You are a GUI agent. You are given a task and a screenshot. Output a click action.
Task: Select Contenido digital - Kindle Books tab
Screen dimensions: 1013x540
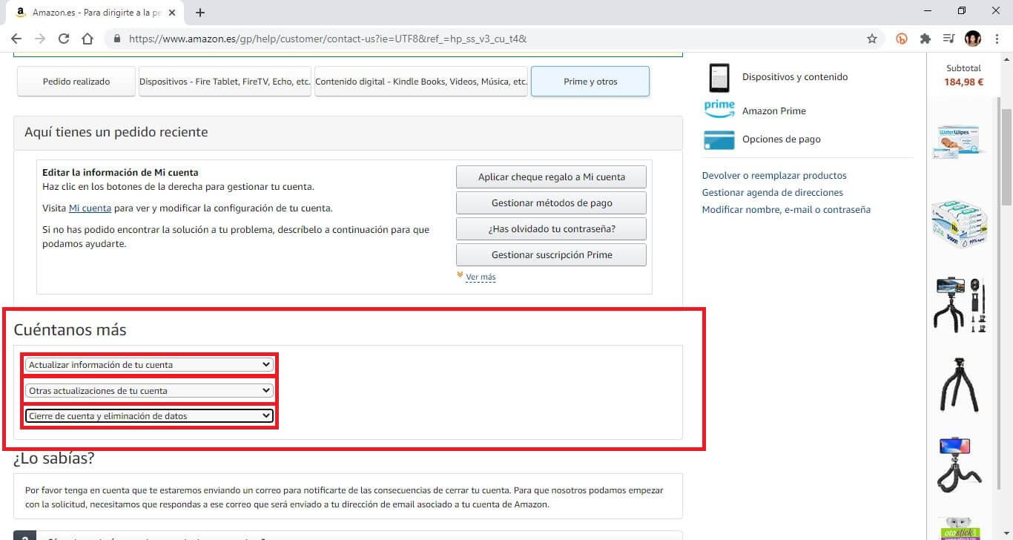pos(421,82)
